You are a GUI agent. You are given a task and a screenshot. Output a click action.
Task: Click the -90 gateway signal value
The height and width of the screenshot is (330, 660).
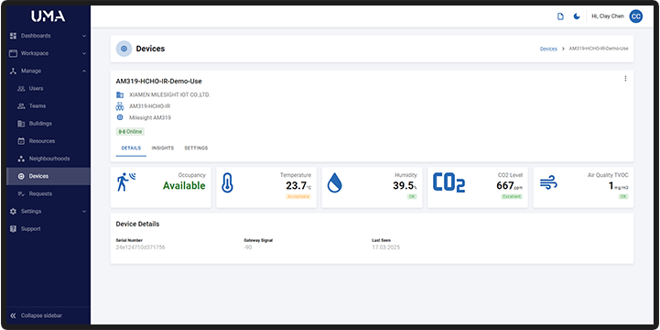pyautogui.click(x=248, y=247)
